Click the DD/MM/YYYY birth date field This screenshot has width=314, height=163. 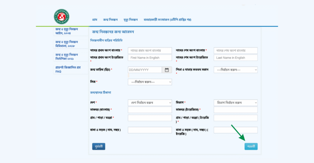coord(144,70)
